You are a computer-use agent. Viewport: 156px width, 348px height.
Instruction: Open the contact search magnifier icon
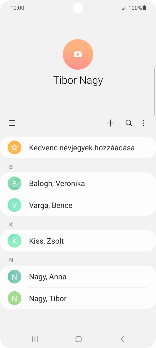pos(129,123)
